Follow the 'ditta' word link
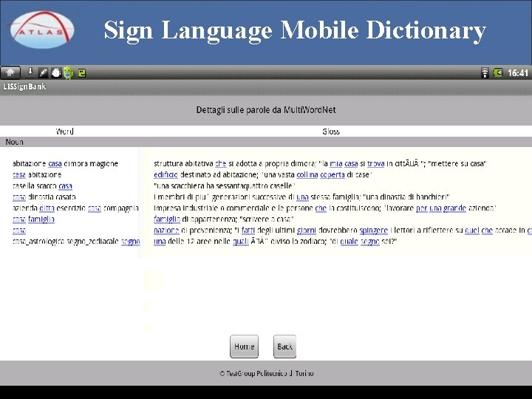The image size is (532, 399). click(47, 208)
